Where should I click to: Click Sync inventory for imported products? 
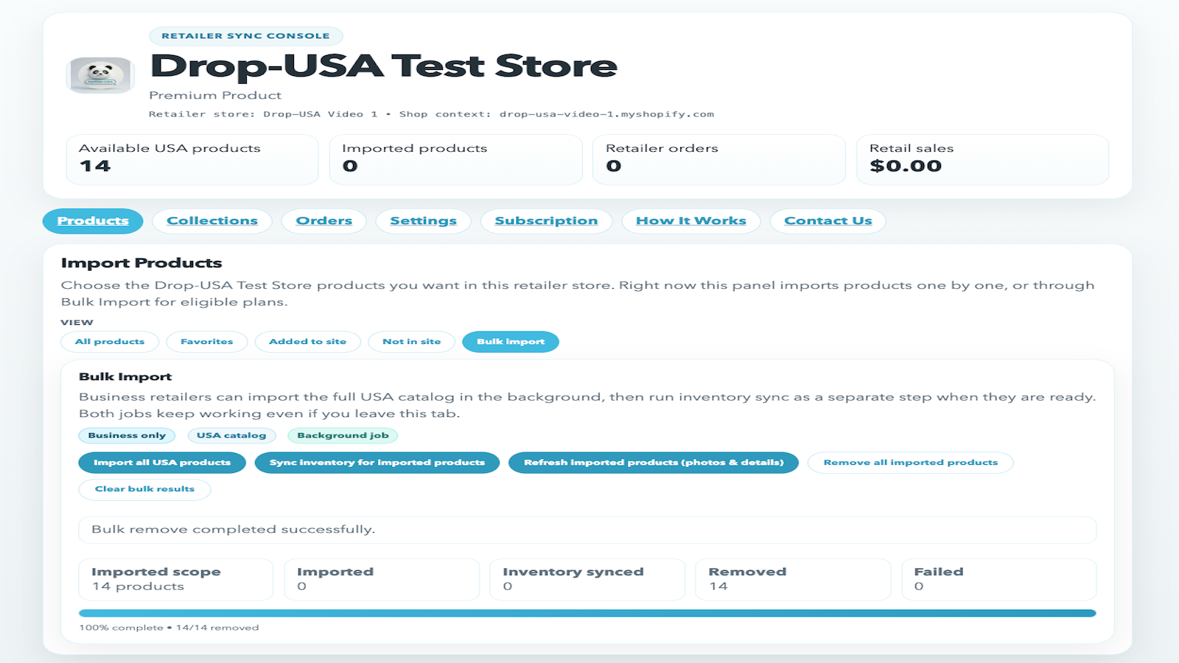pos(377,463)
